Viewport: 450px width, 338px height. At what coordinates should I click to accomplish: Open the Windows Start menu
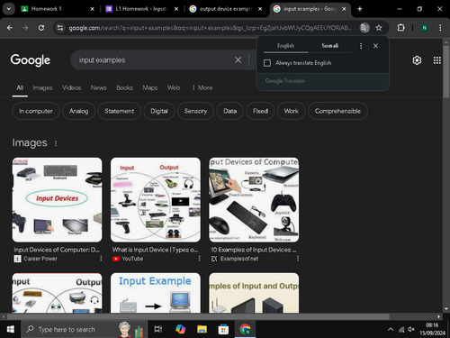(x=11, y=329)
